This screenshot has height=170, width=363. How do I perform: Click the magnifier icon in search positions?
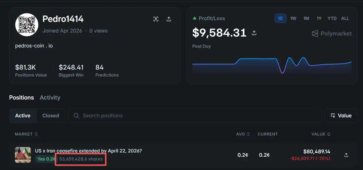click(76, 116)
